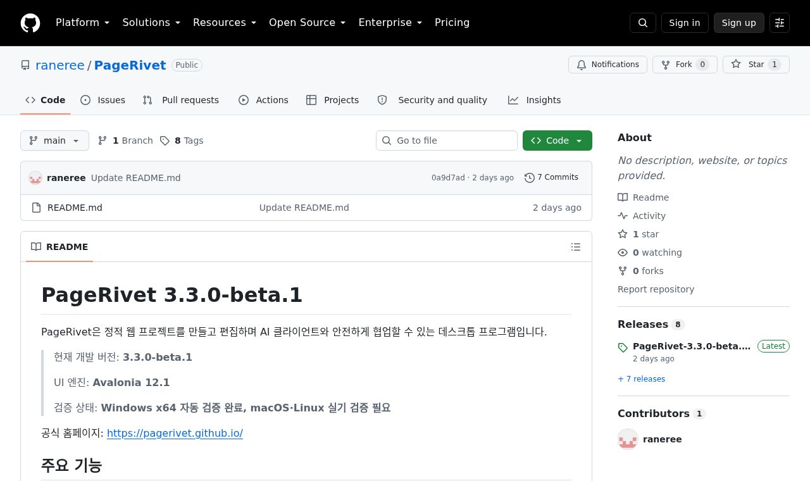
Task: Open the README.md file
Action: [x=75, y=208]
